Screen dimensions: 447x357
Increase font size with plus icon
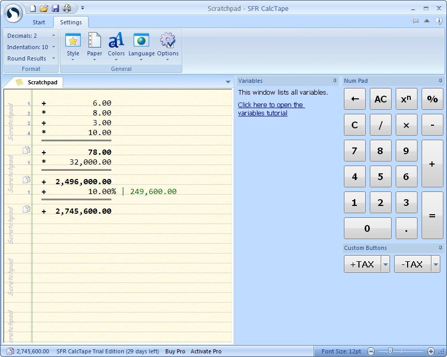pyautogui.click(x=431, y=351)
